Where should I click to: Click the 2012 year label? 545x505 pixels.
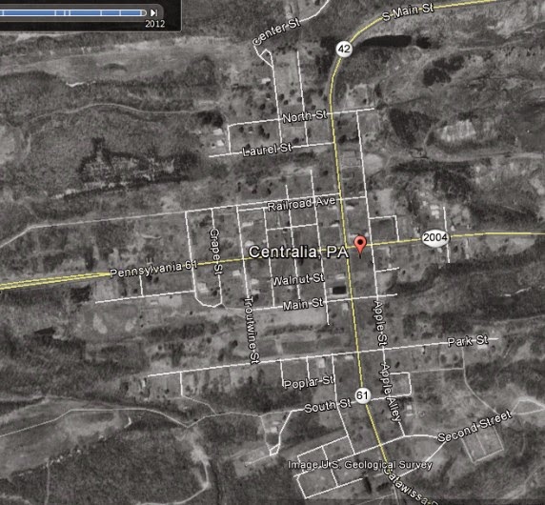coord(154,24)
